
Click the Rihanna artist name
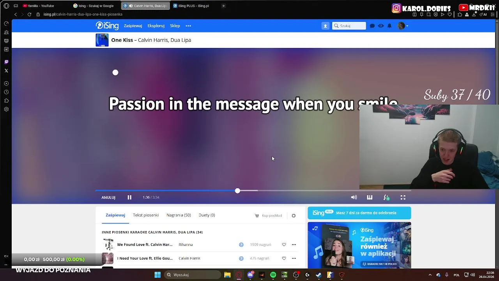pyautogui.click(x=186, y=245)
